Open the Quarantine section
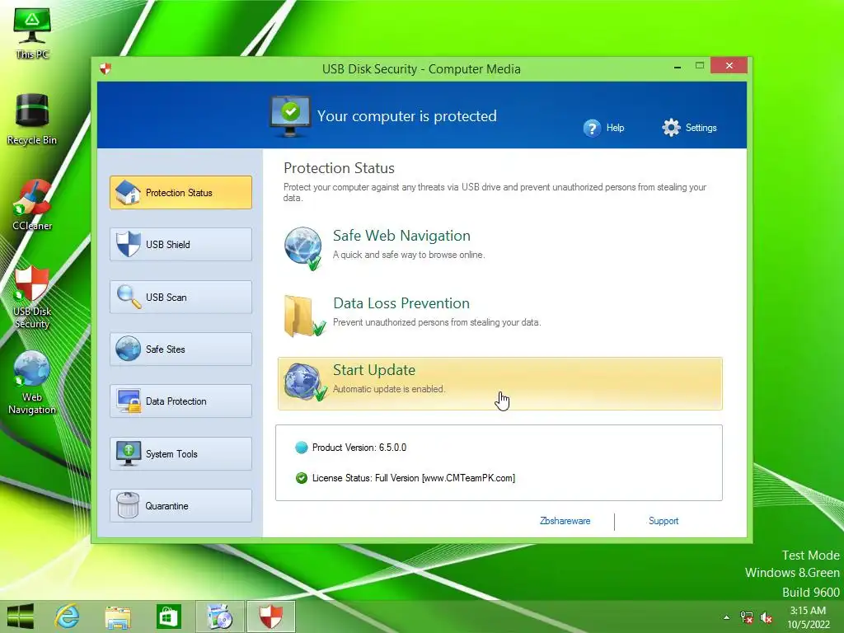 point(181,506)
